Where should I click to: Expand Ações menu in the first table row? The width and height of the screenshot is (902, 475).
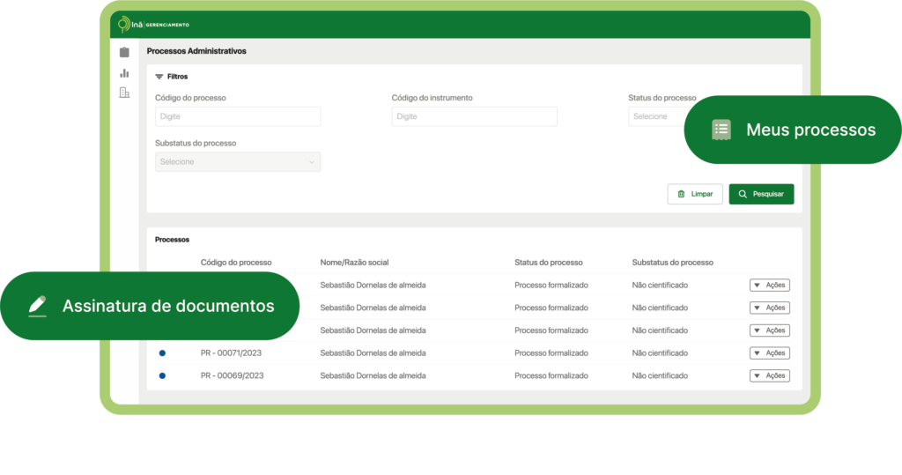(x=769, y=285)
